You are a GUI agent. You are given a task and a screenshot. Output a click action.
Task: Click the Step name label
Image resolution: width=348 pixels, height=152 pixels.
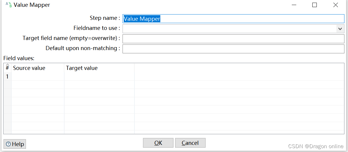click(x=105, y=18)
